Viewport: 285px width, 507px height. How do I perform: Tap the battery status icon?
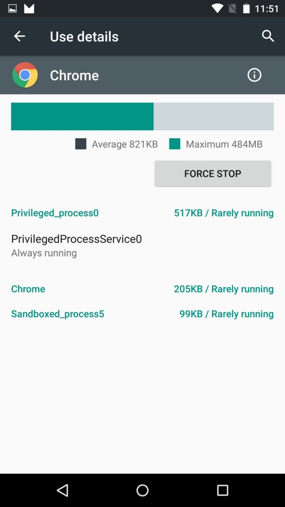coord(246,8)
